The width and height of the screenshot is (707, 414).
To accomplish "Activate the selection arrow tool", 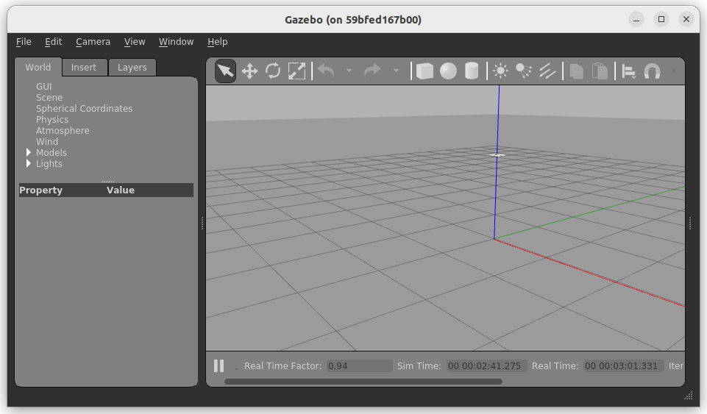I will (225, 71).
